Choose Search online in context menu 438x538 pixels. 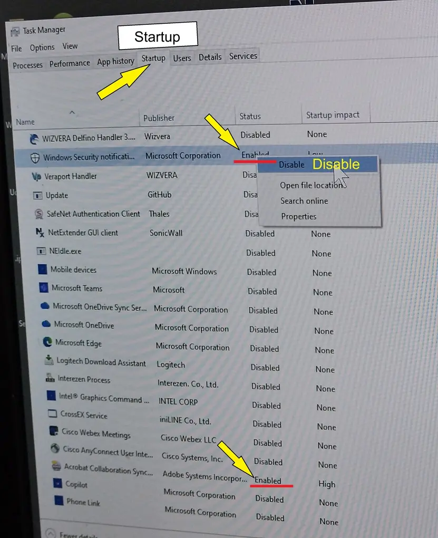[304, 201]
